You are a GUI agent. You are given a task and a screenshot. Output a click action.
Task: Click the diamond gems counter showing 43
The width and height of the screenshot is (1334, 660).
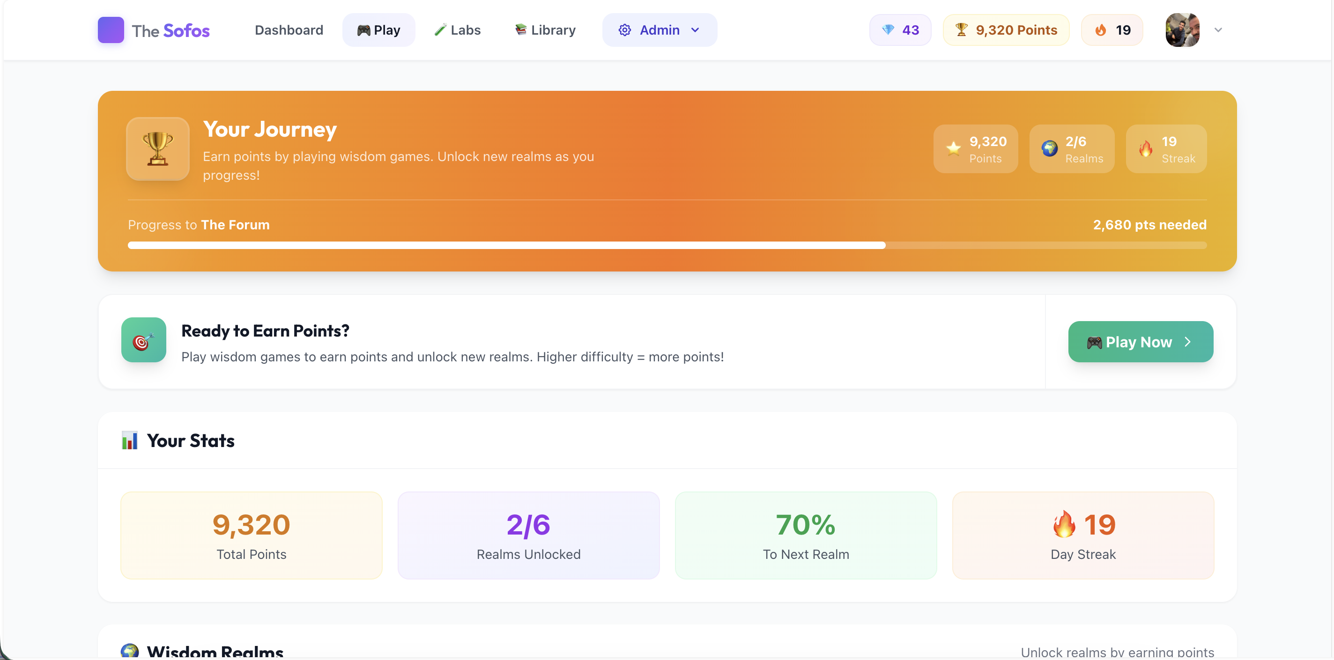pyautogui.click(x=900, y=30)
